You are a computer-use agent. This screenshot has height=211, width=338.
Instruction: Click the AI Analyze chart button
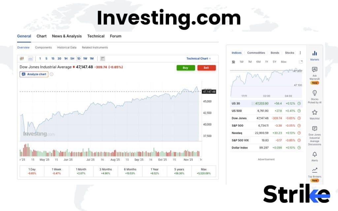(33, 74)
